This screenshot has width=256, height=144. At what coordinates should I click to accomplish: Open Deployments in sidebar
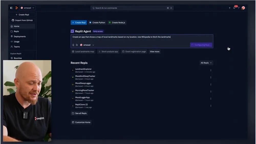pyautogui.click(x=22, y=36)
